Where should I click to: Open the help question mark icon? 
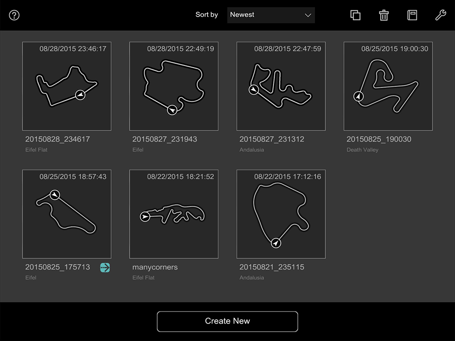point(14,15)
